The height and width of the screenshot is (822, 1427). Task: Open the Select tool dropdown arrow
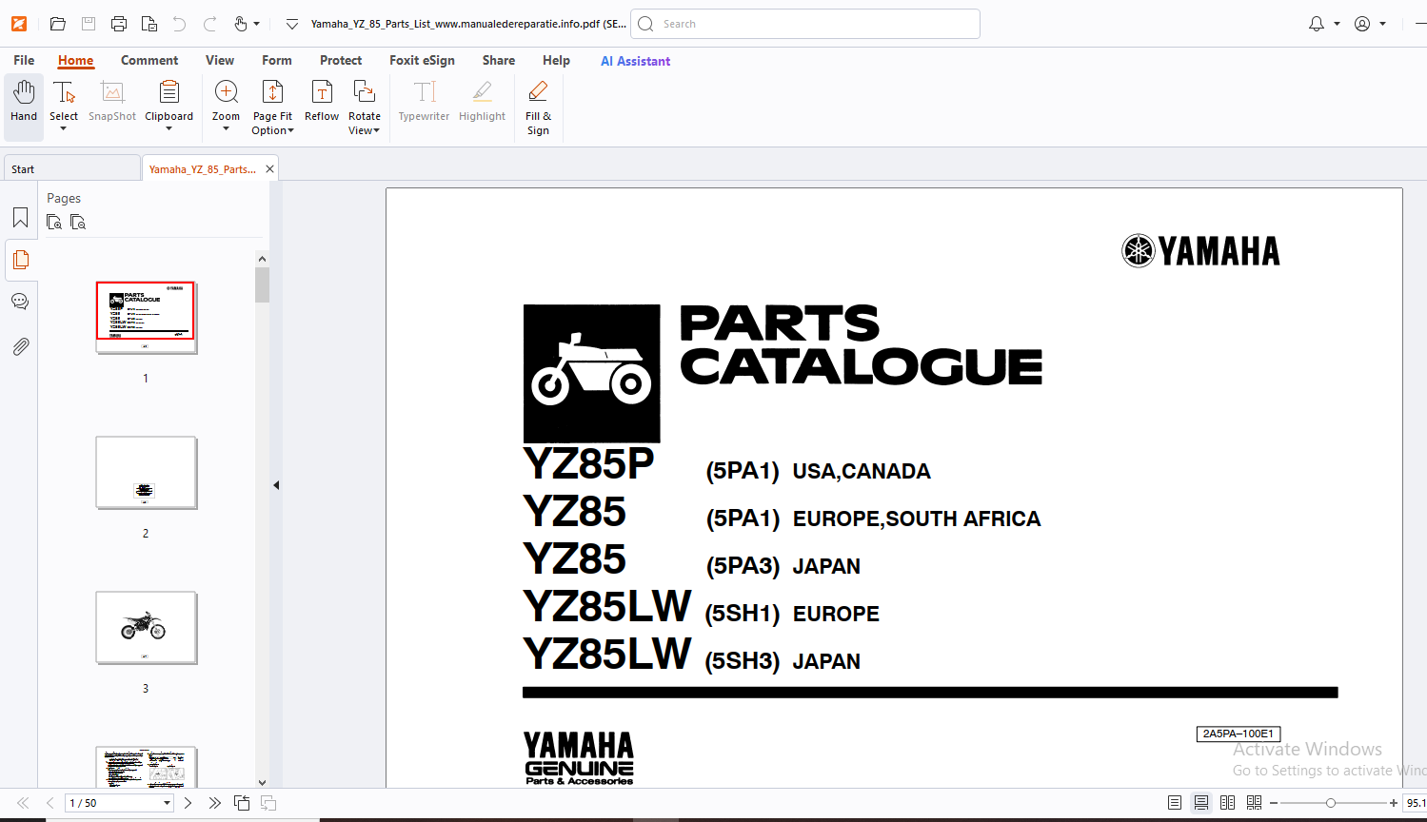[64, 129]
